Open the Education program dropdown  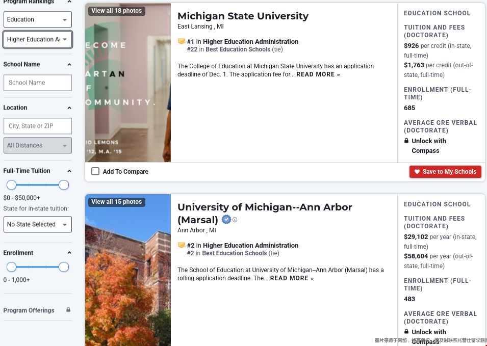pyautogui.click(x=38, y=19)
